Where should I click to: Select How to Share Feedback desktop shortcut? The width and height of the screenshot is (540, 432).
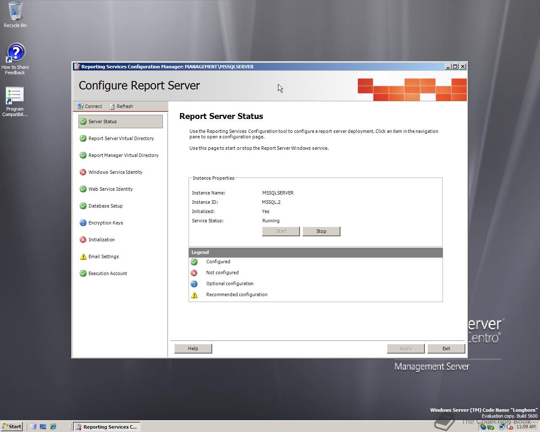pyautogui.click(x=15, y=59)
